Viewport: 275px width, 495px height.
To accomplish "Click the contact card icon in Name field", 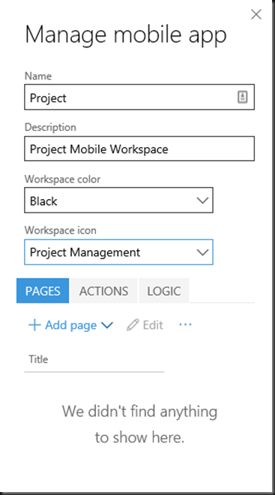I will 242,97.
